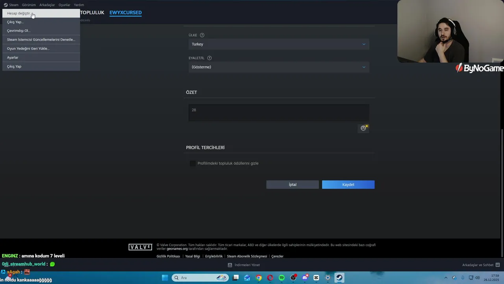Open the Steam Abonelik Sözleşmesi link
Screen dimensions: 504x284
[247, 256]
